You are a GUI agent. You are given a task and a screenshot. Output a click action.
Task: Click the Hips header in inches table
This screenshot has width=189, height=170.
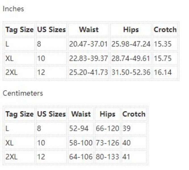[131, 29]
